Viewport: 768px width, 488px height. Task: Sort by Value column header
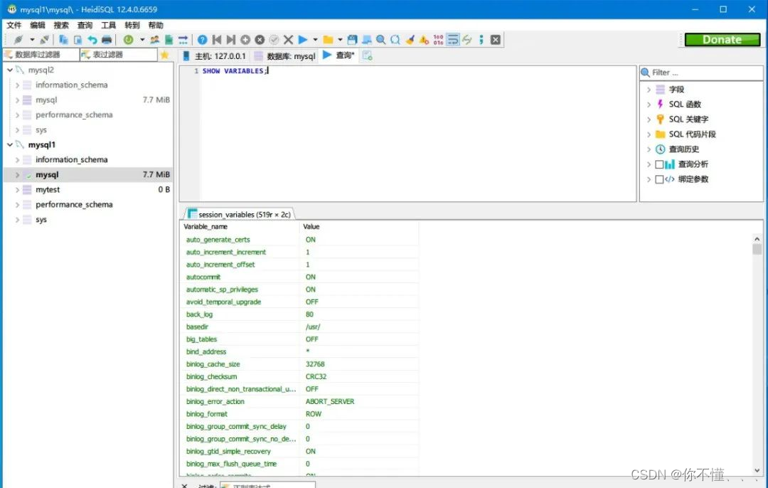358,227
